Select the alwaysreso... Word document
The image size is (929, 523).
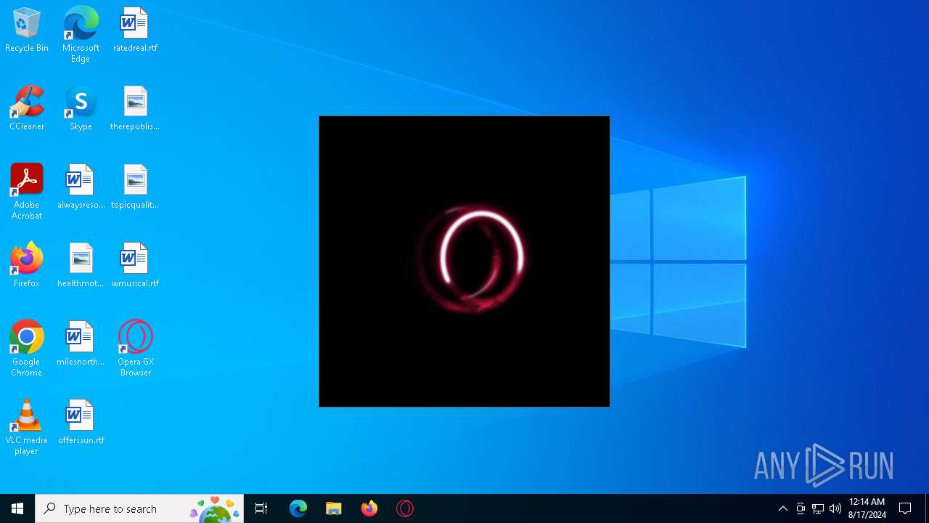[x=81, y=187]
